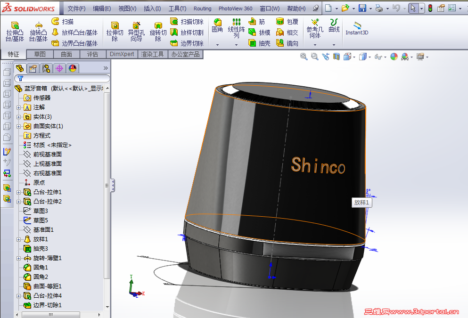
Task: Switch to the 草图 tab
Action: (40, 54)
